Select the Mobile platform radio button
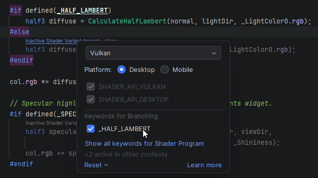This screenshot has width=318, height=178. click(x=165, y=69)
